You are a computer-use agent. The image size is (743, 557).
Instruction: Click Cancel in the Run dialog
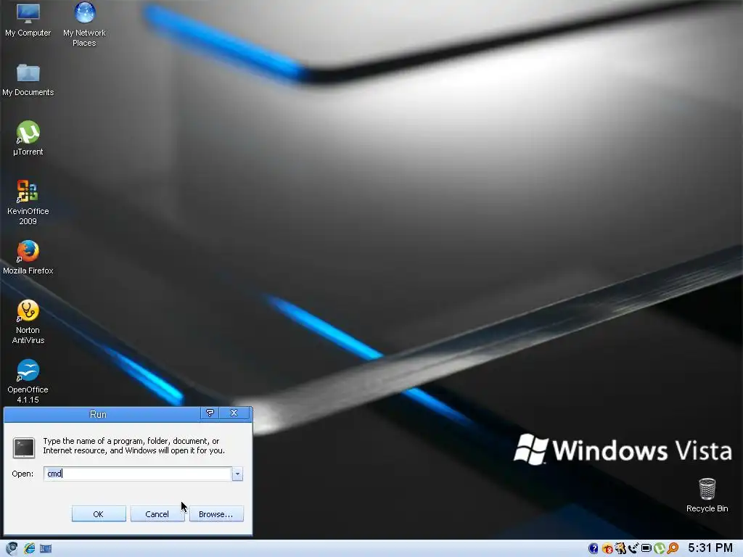(x=157, y=514)
